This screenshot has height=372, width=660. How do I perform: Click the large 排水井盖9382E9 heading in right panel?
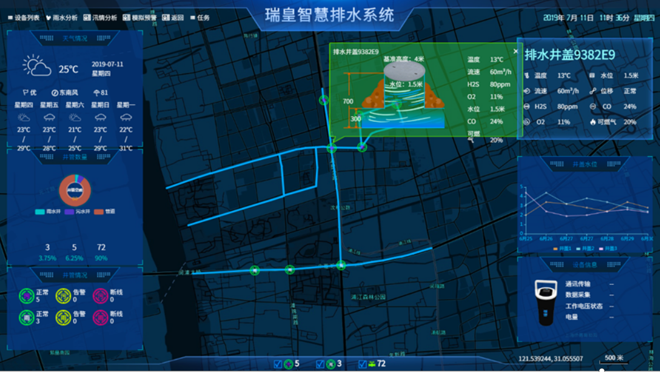(570, 55)
